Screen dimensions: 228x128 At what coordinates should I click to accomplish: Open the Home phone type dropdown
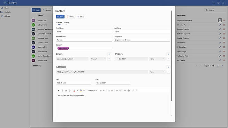pyautogui.click(x=157, y=59)
